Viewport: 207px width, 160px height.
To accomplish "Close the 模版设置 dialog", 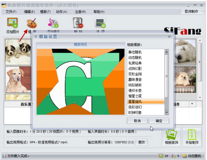I will coord(169,37).
